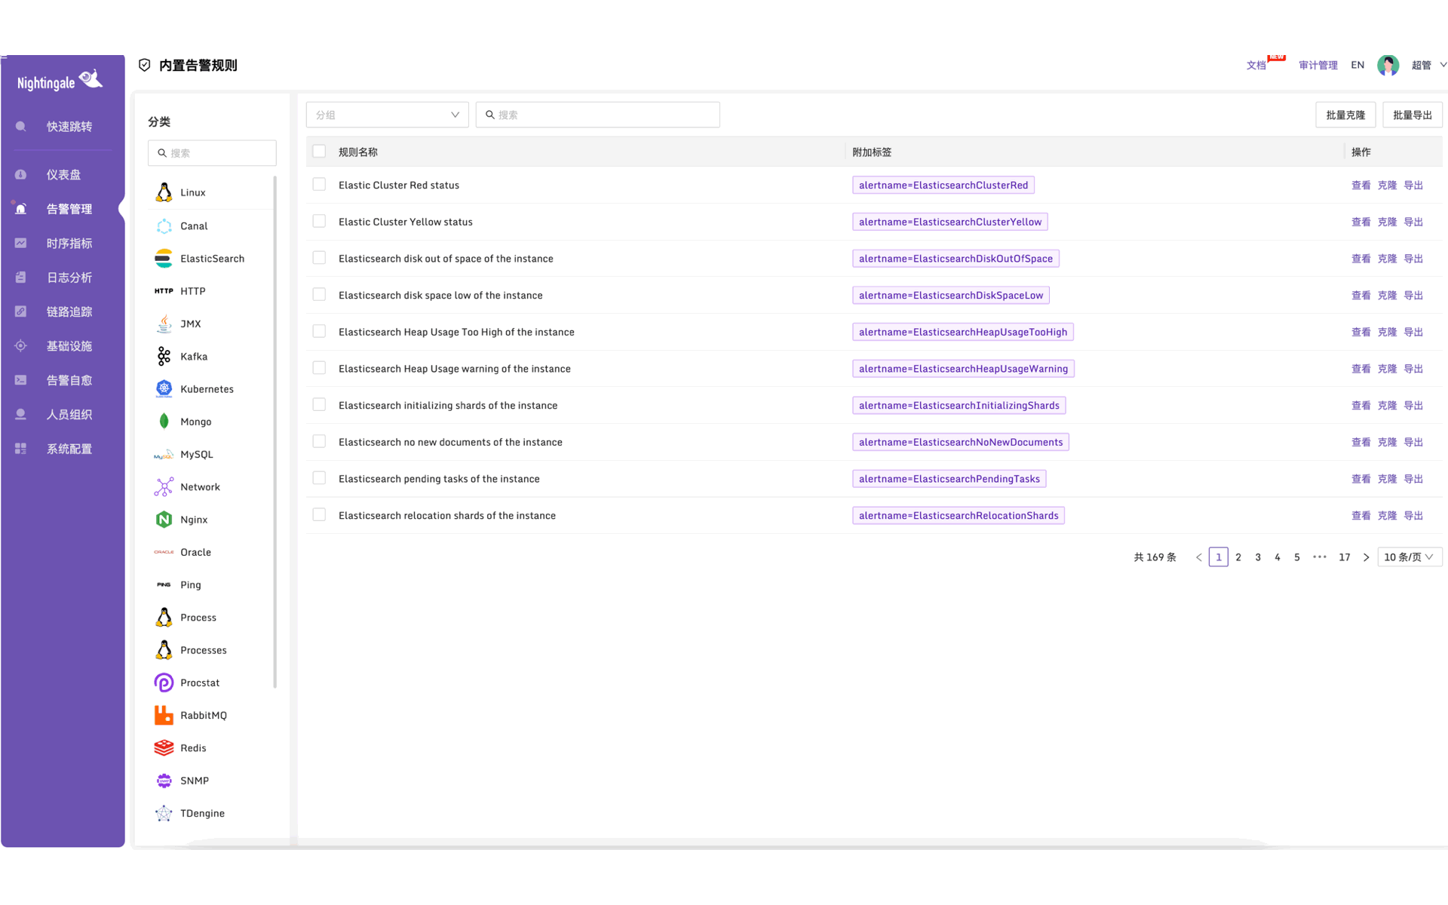Image resolution: width=1448 pixels, height=905 pixels.
Task: Select the Nginx category icon
Action: coord(164,520)
